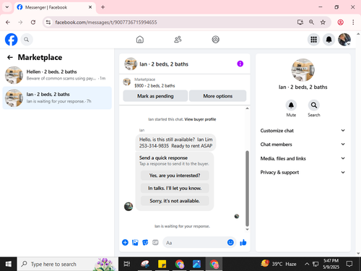
Task: Expand Privacy & support section
Action: (x=303, y=172)
